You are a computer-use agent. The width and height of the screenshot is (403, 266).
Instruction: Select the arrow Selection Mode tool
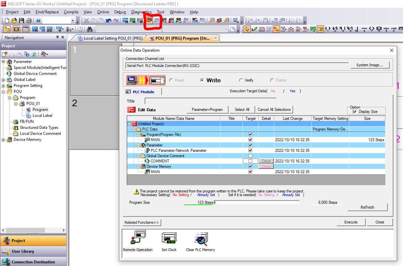(x=247, y=29)
